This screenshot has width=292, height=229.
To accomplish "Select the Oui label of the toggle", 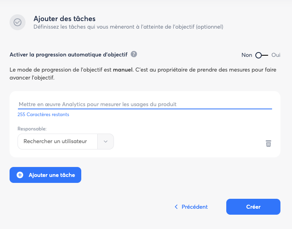I will [276, 55].
